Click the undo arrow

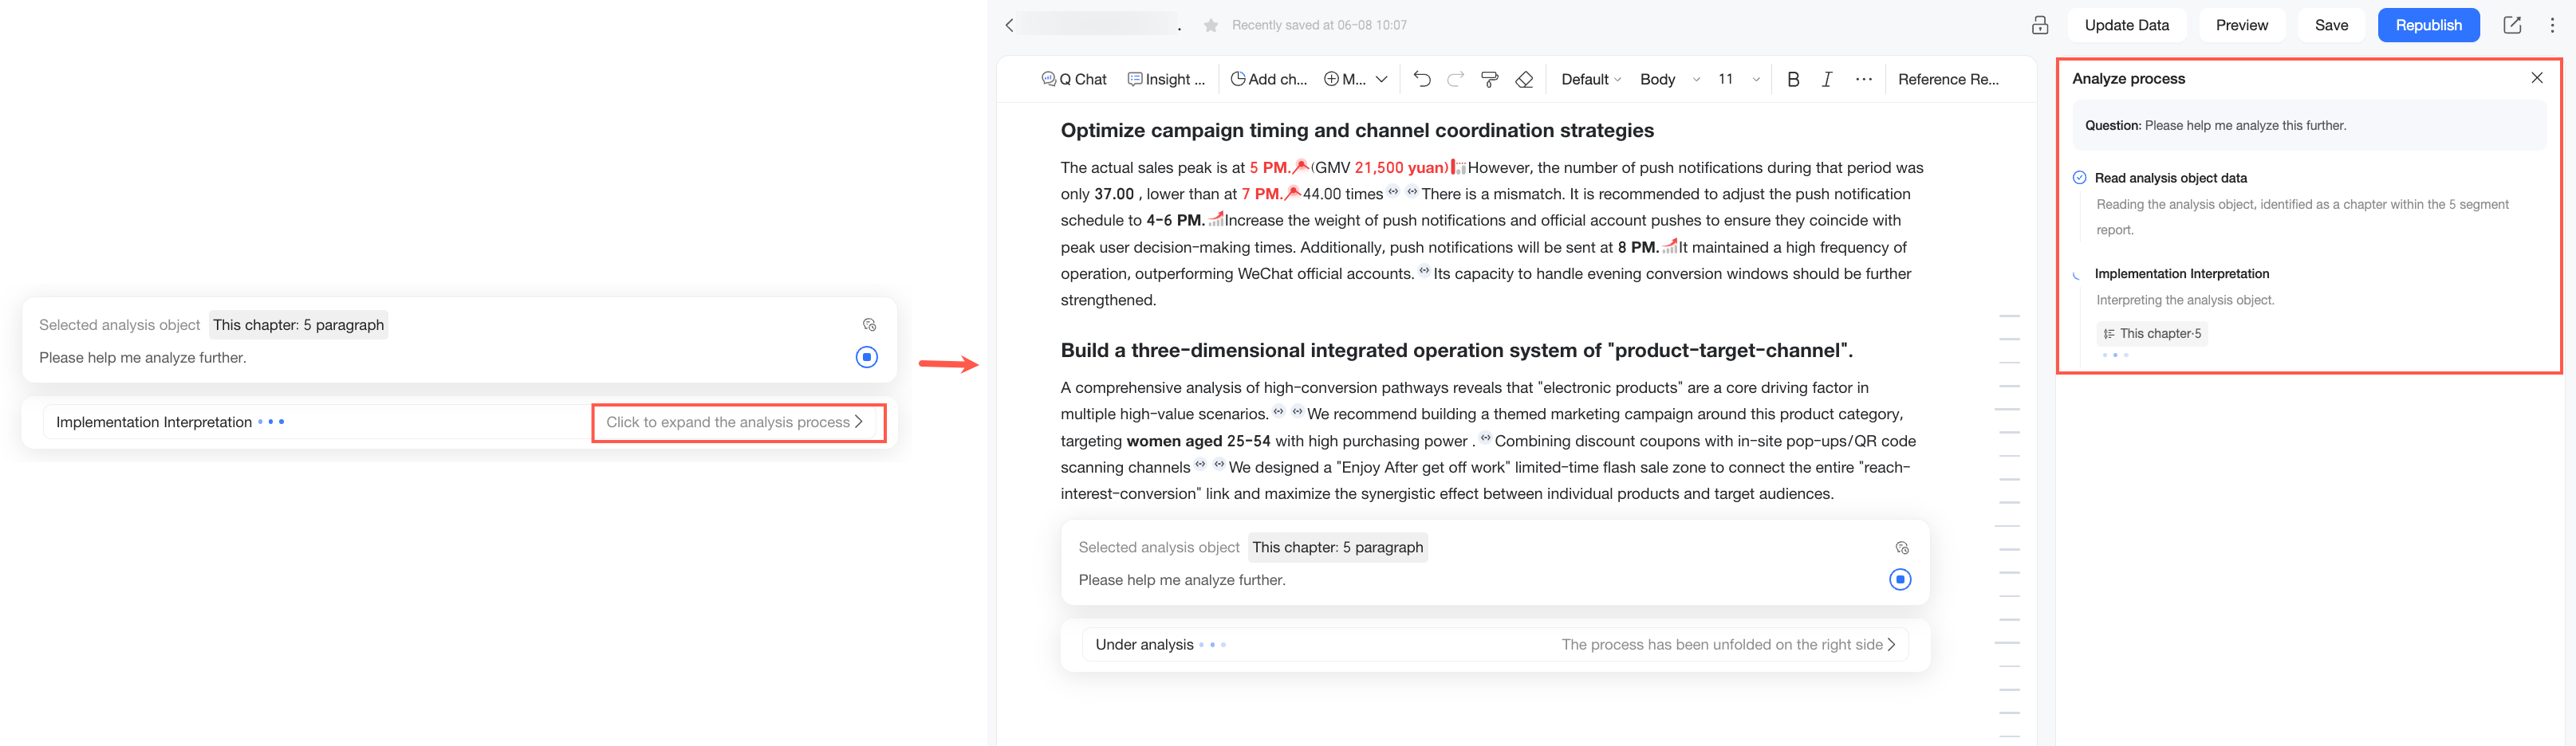tap(1422, 79)
